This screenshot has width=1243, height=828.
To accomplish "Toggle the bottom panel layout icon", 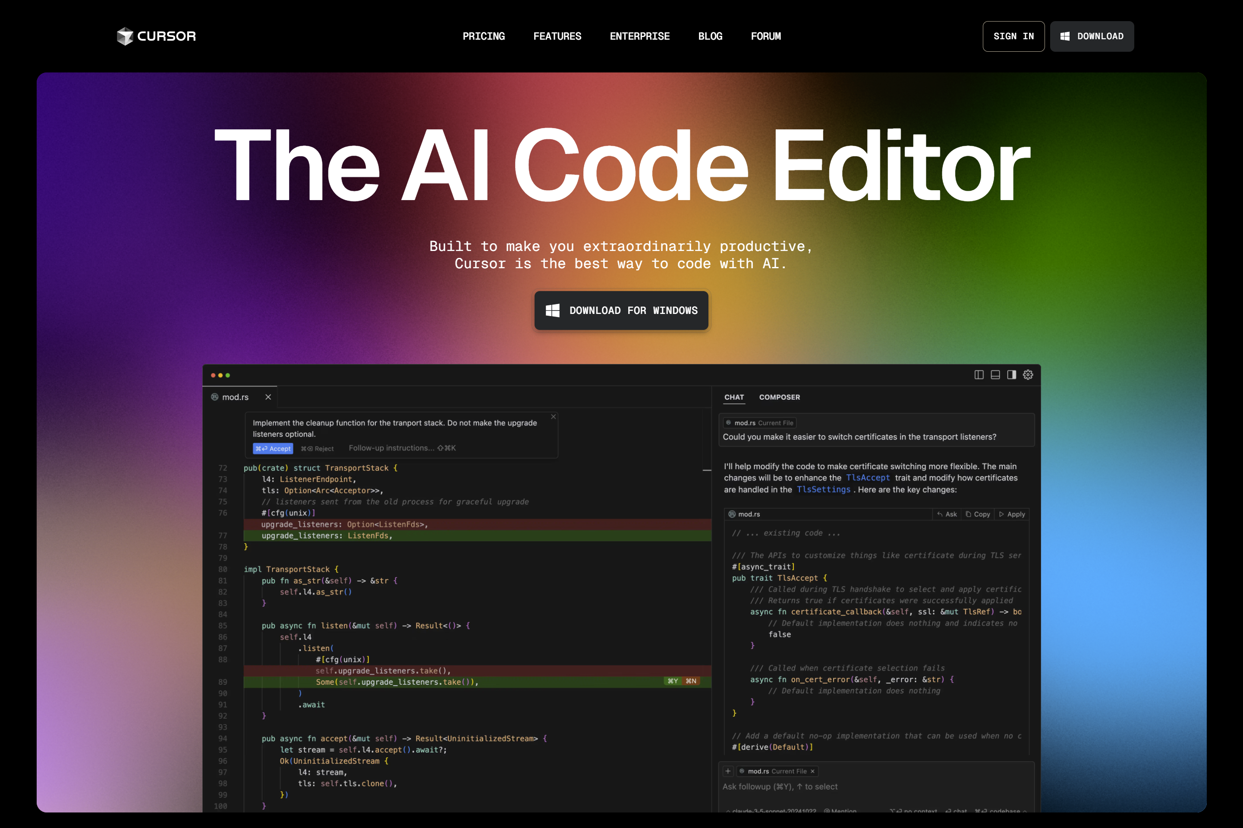I will (x=995, y=374).
